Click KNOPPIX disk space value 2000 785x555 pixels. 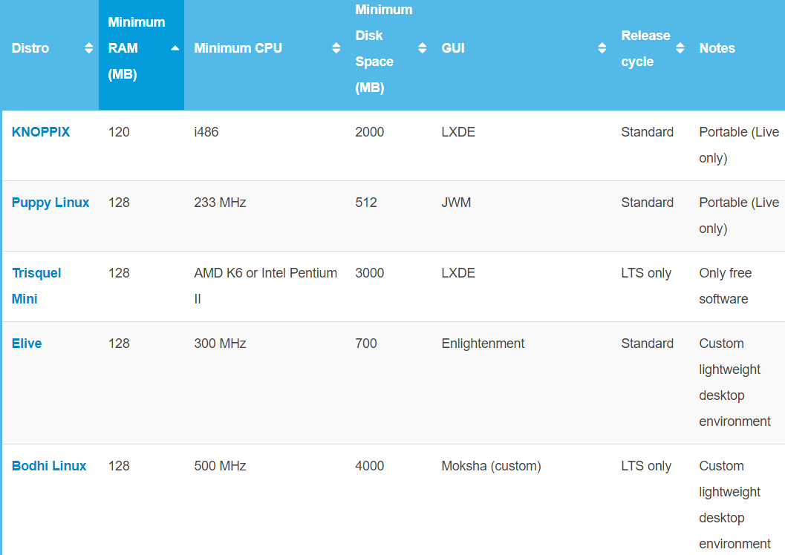369,132
